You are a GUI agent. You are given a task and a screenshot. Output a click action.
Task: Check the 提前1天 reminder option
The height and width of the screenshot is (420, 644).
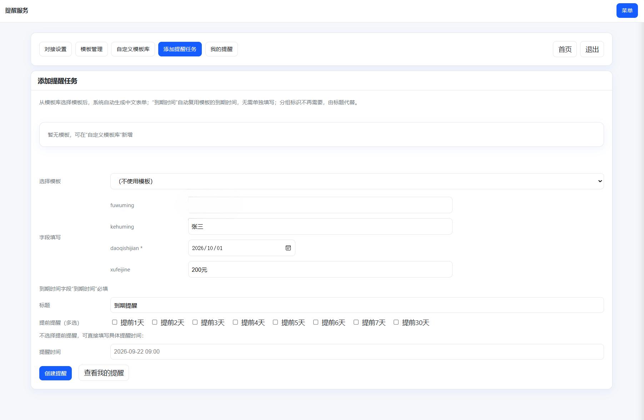(x=115, y=322)
